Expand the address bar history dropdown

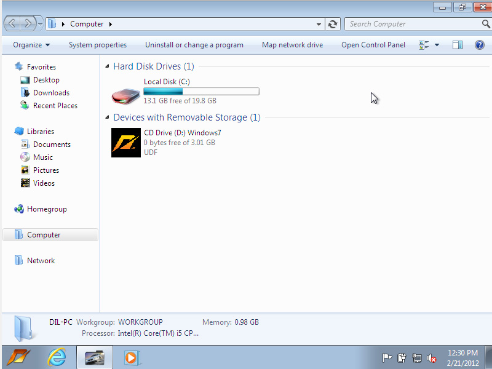(319, 24)
